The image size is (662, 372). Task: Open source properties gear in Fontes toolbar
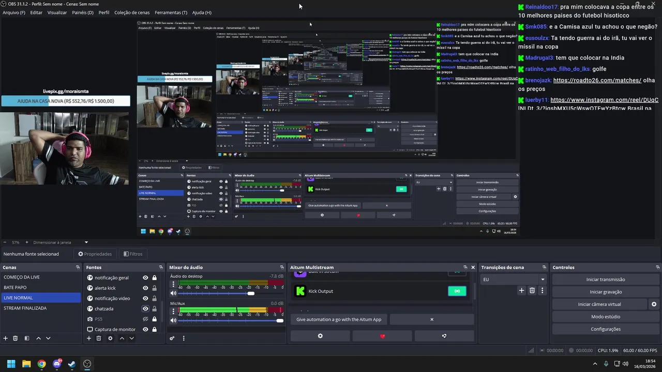point(110,338)
